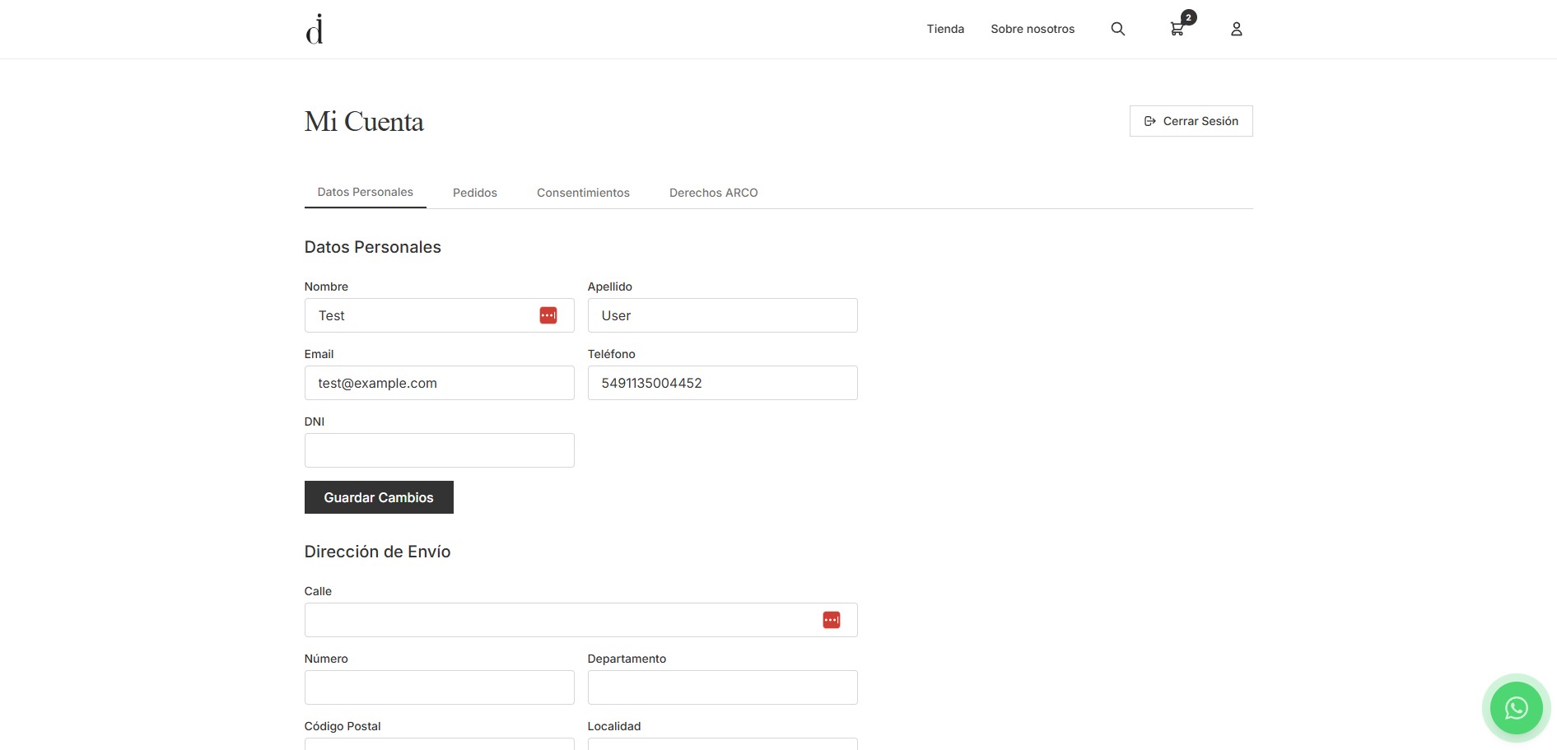Image resolution: width=1557 pixels, height=750 pixels.
Task: Focus the Departamento input field
Action: (722, 687)
